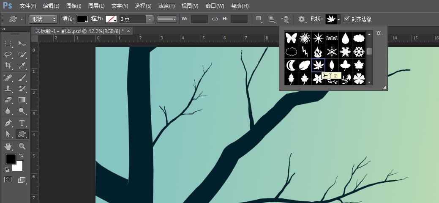Open the stroke width 3 点 dropdown
Screen dimensions: 439x203
(150, 19)
